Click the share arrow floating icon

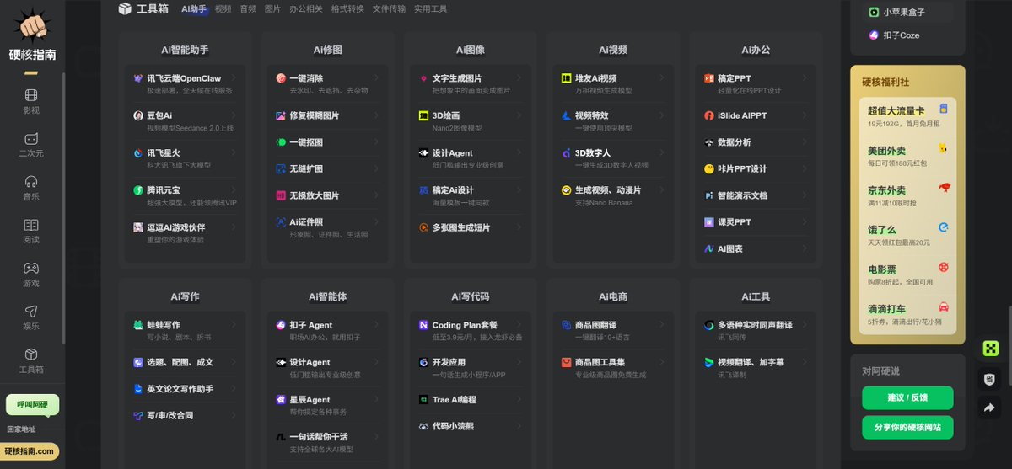tap(990, 408)
